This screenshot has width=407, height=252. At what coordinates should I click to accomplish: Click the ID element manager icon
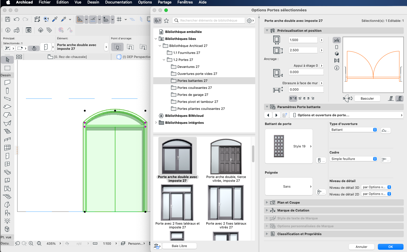29,30
